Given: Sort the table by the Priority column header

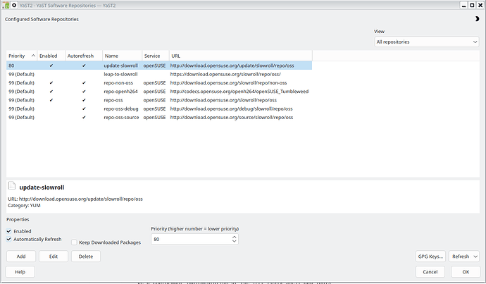Looking at the screenshot, I should [x=21, y=55].
